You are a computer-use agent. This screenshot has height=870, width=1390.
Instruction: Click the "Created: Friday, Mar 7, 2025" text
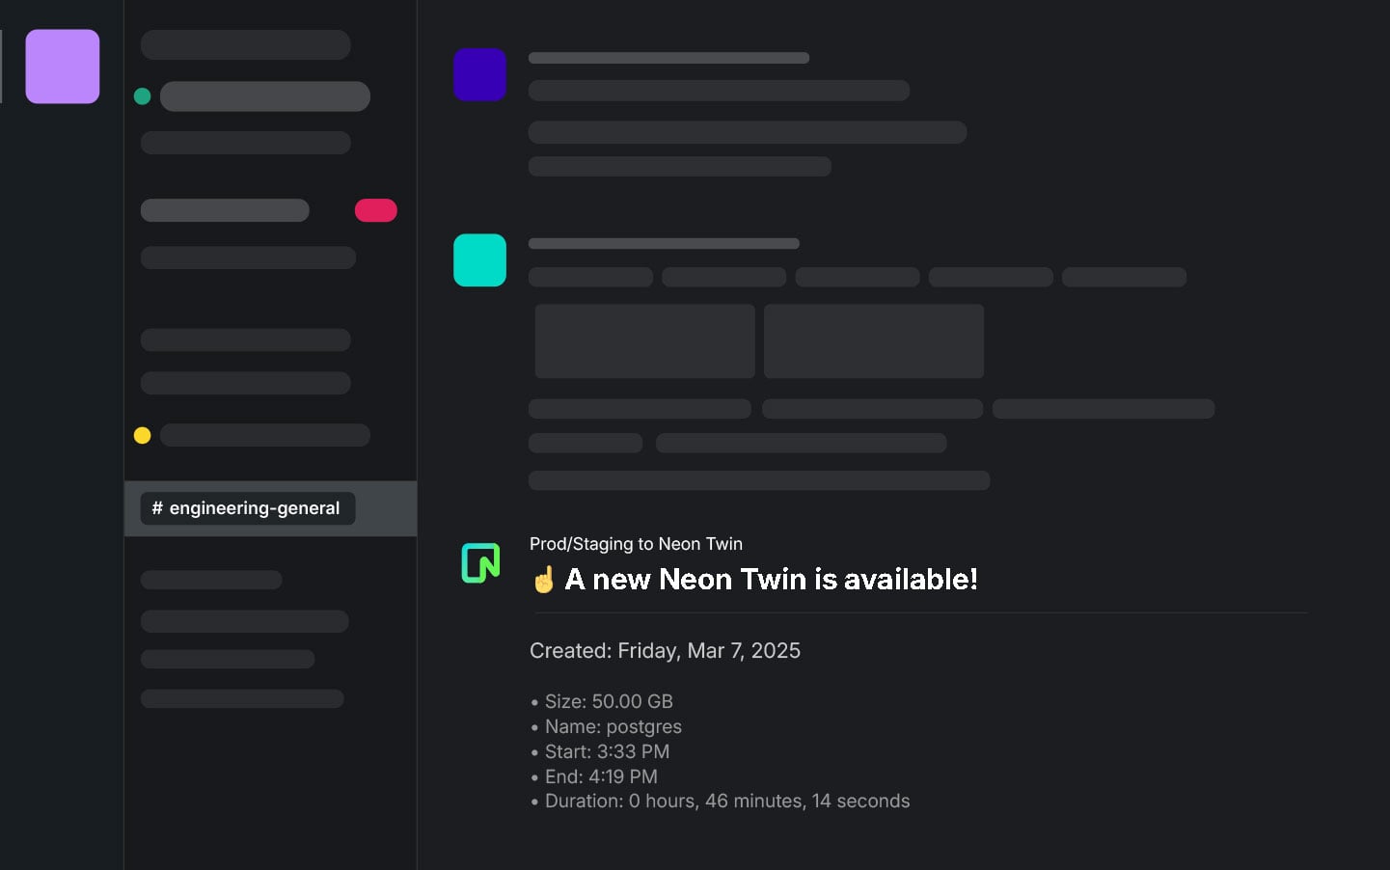pyautogui.click(x=665, y=650)
